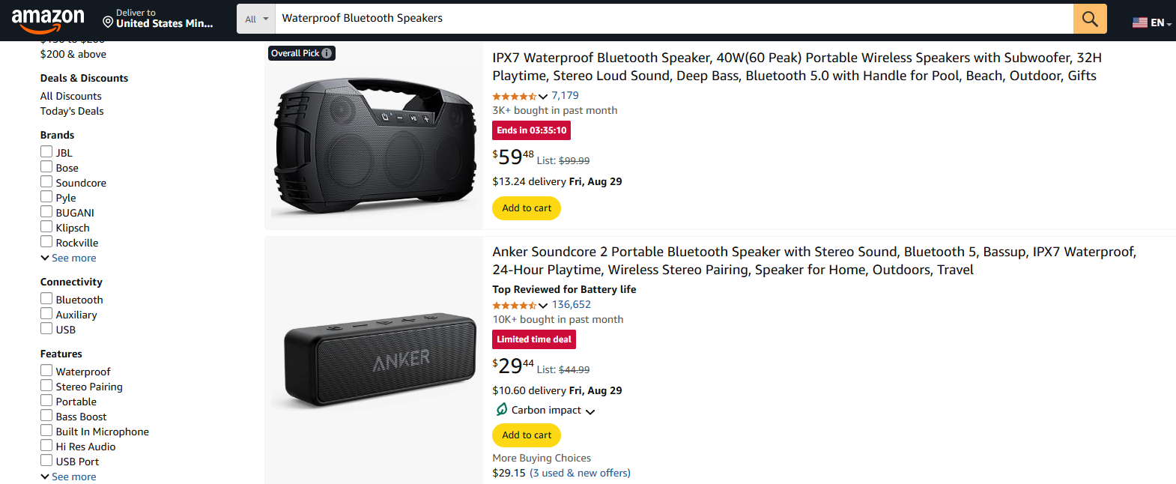Open the Overall Pick info icon
Viewport: 1176px width, 484px height.
pyautogui.click(x=327, y=53)
